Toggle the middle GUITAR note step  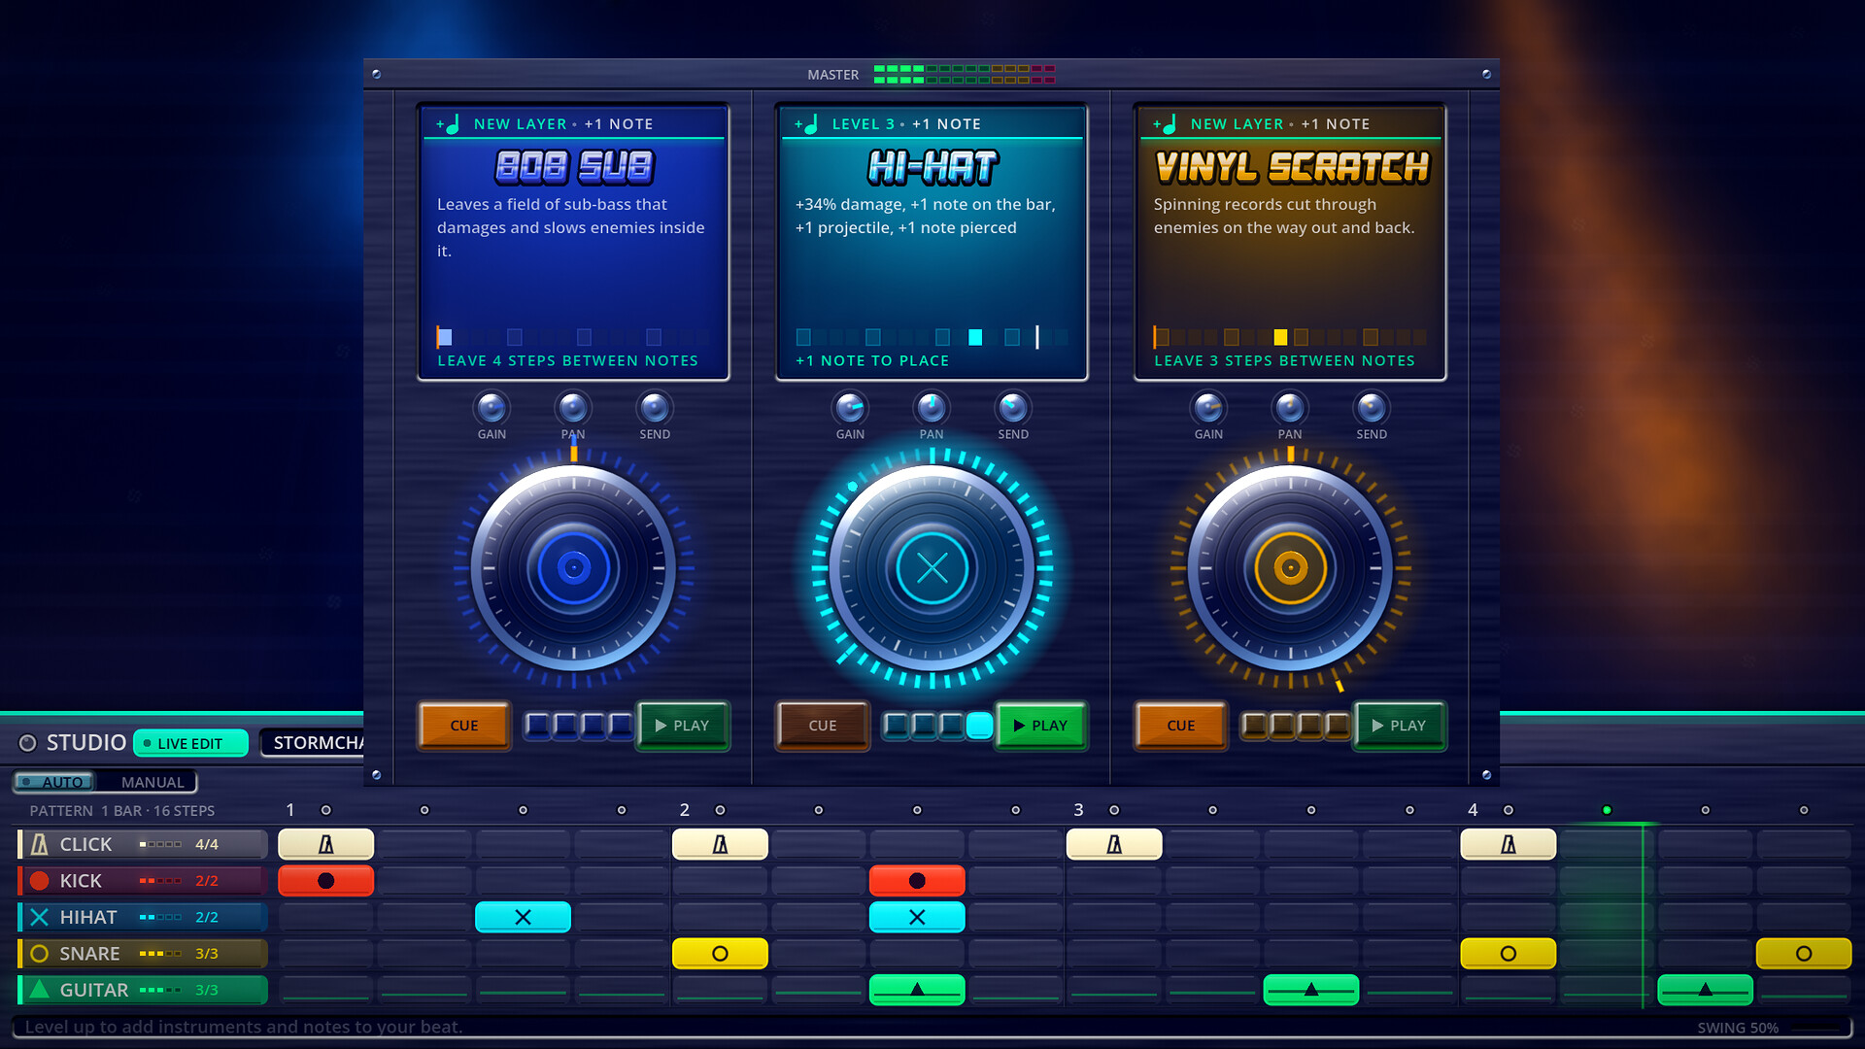coord(1311,990)
